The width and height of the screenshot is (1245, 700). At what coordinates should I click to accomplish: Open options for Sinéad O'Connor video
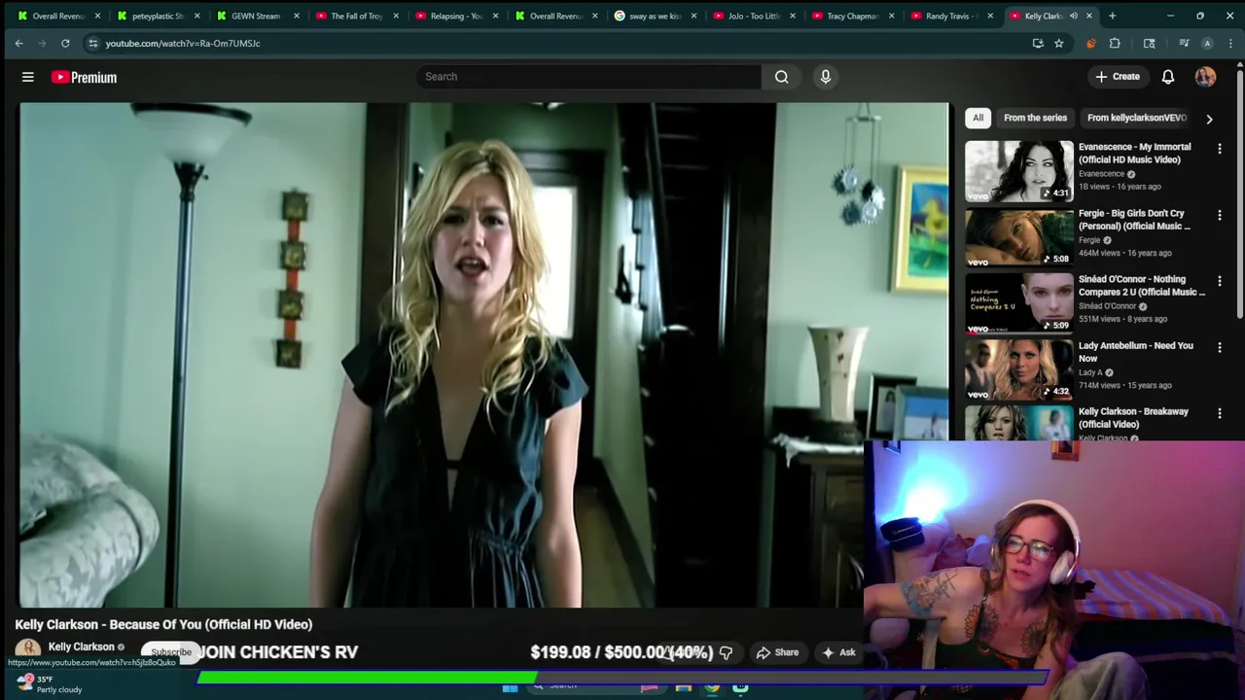pyautogui.click(x=1220, y=281)
